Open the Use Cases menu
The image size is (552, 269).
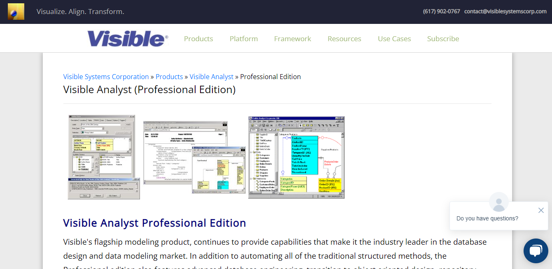tap(394, 39)
